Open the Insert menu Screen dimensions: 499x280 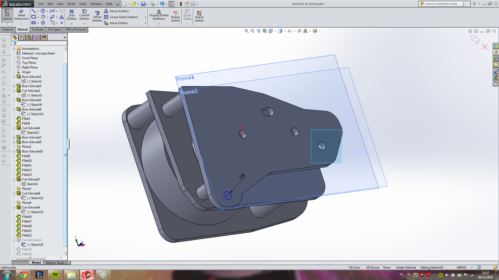(x=71, y=4)
